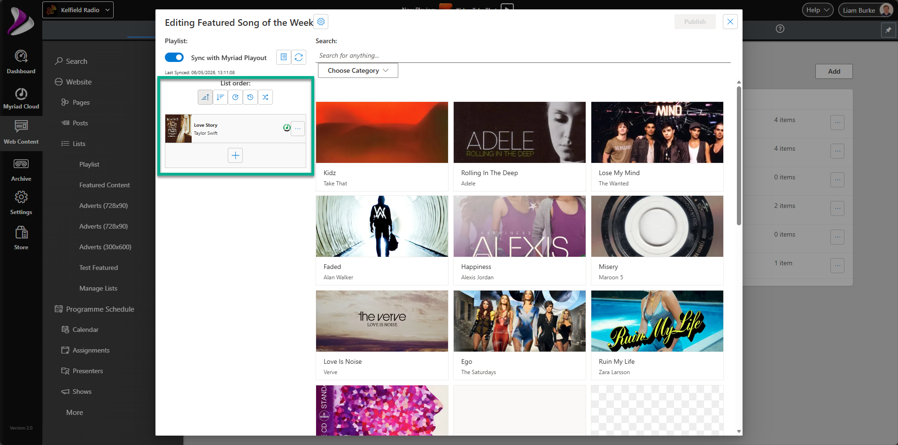Open the Calendar menu item
The width and height of the screenshot is (898, 445).
click(80, 330)
